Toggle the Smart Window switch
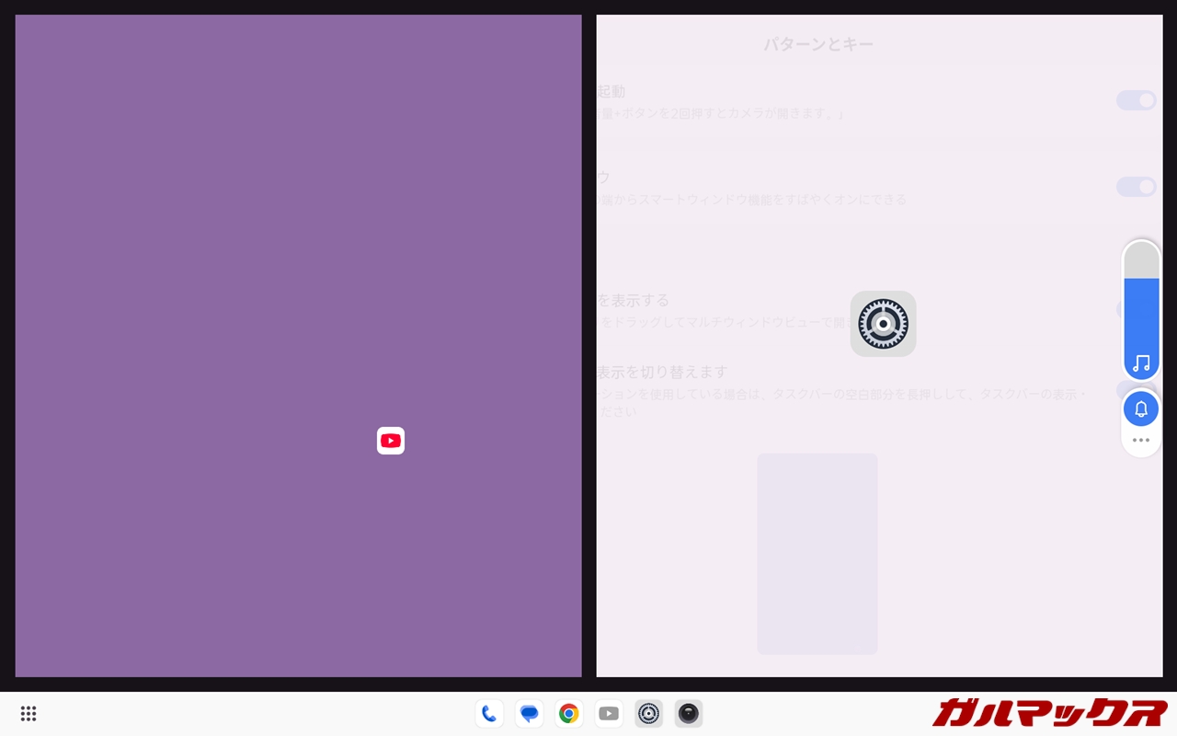1177x736 pixels. point(1136,187)
